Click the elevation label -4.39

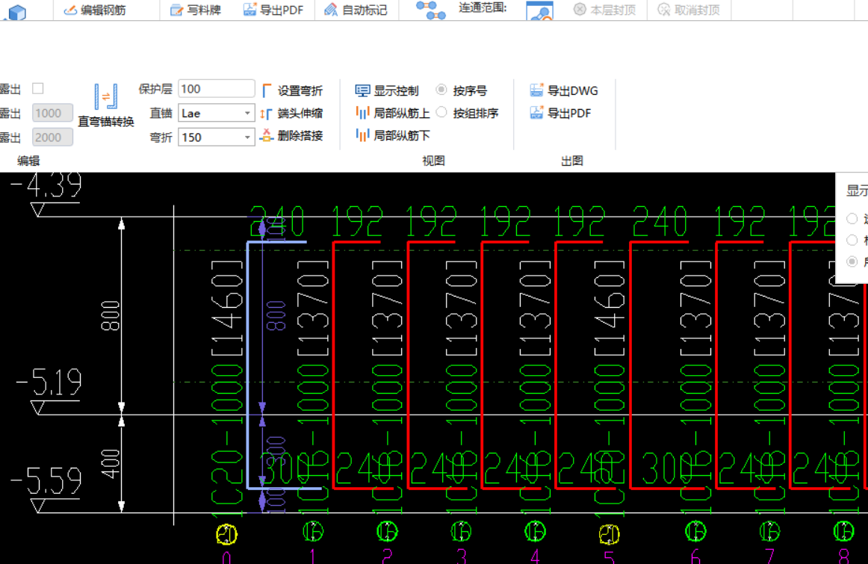click(x=46, y=185)
